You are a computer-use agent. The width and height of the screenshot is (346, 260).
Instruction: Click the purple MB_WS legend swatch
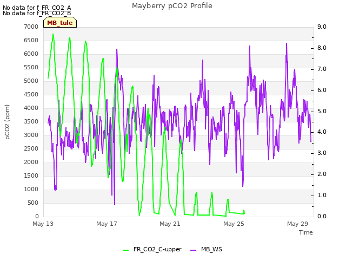pos(193,250)
